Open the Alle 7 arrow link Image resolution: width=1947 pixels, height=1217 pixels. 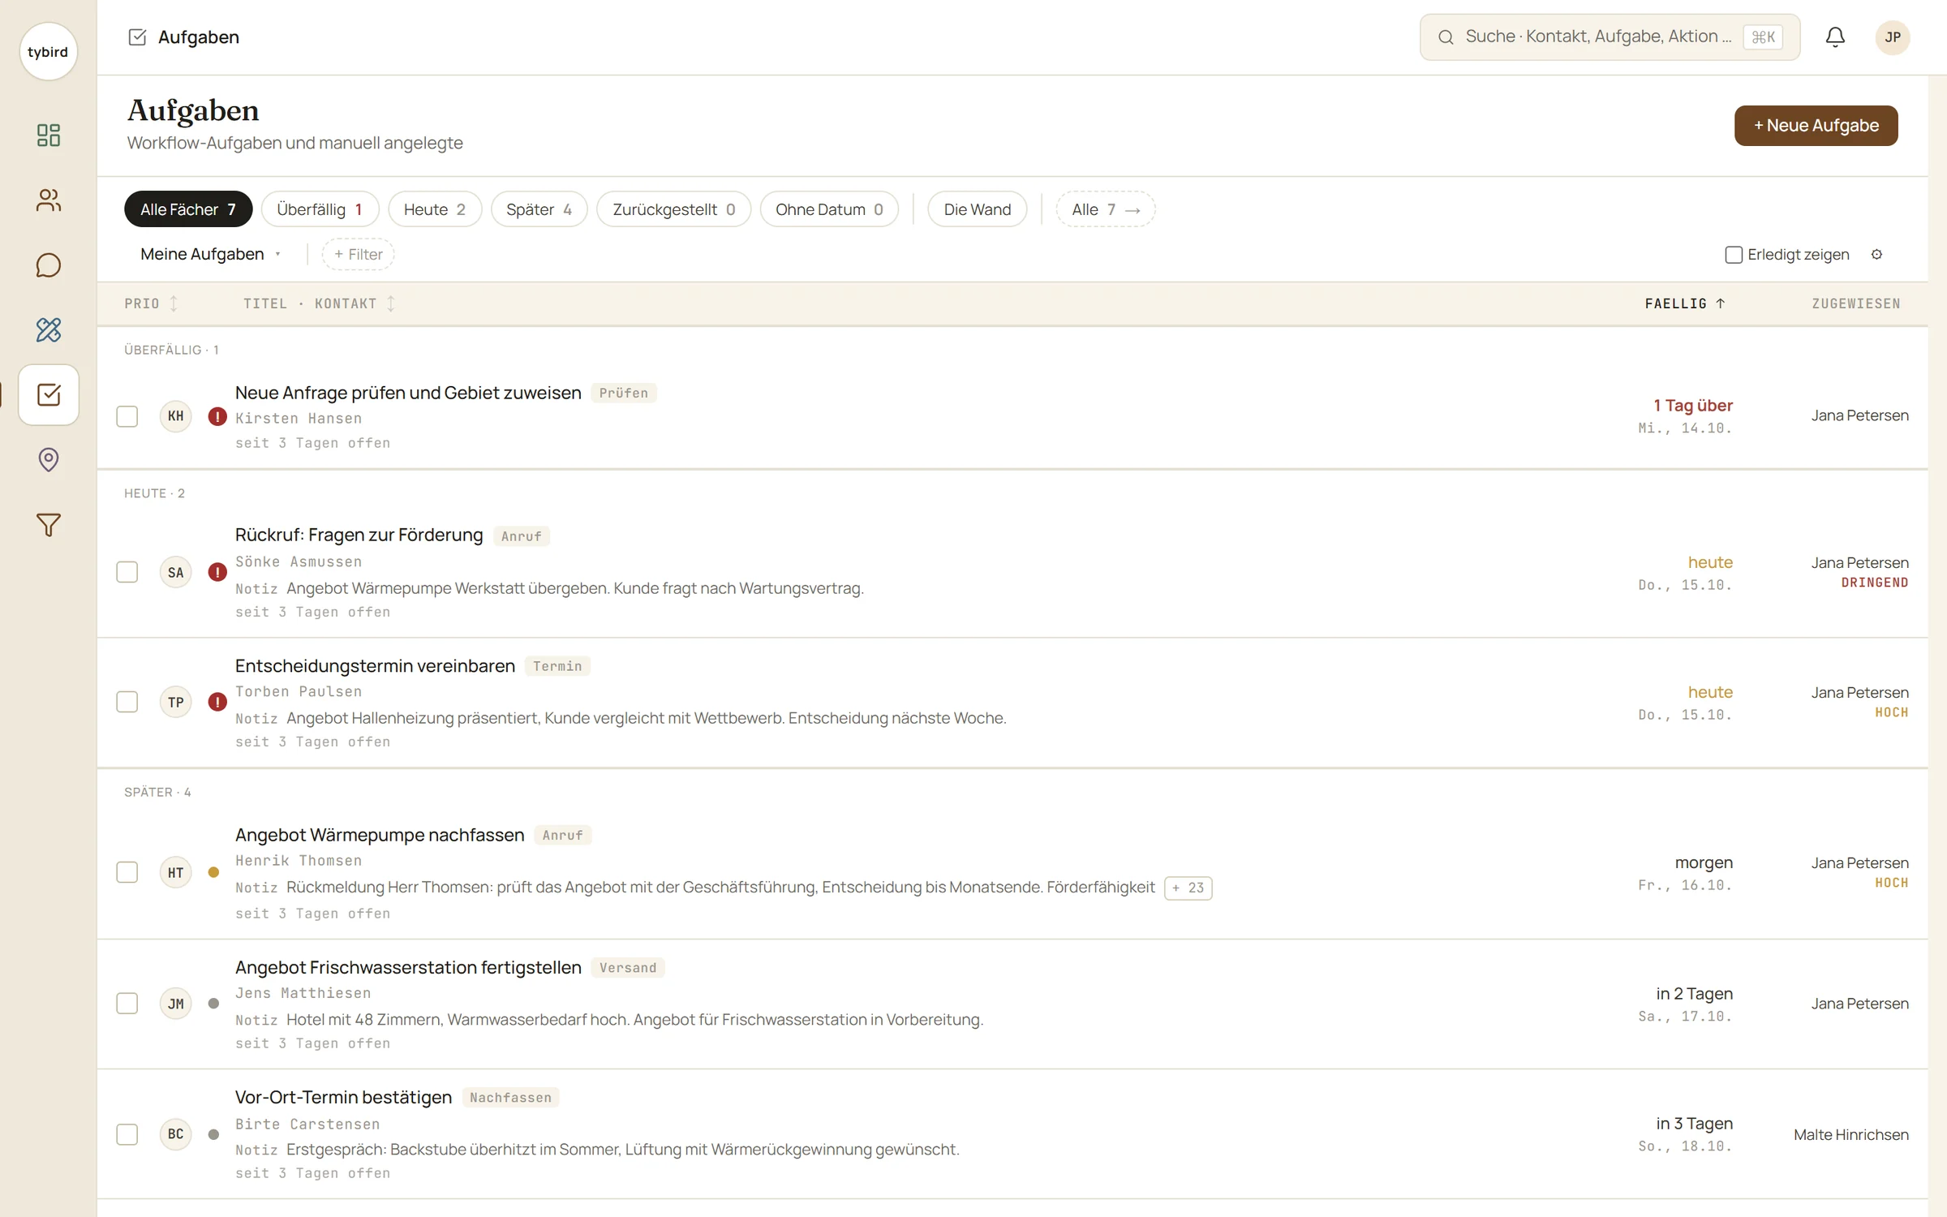click(1105, 209)
